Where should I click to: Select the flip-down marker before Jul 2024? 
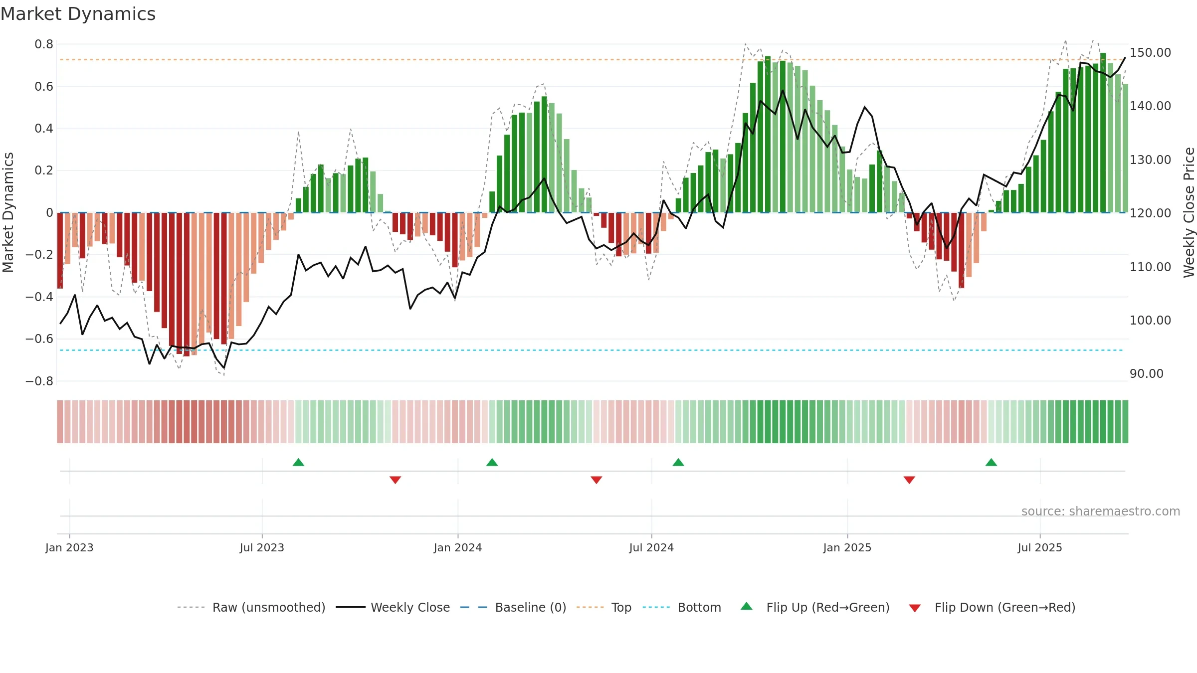coord(597,480)
